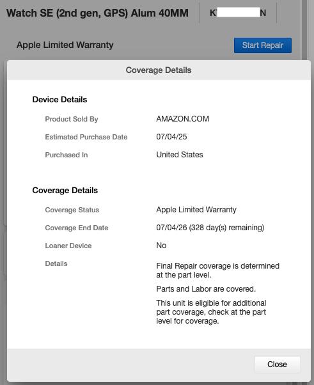Select the 07/04/25 estimated purchase date
The width and height of the screenshot is (314, 385).
click(171, 137)
